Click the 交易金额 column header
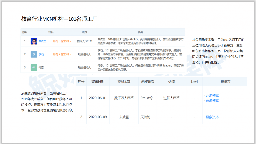Image resolution: width=256 pixels, height=144 pixels. click(124, 82)
